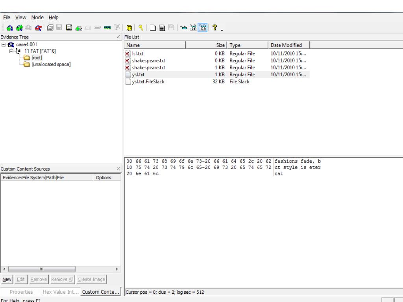Click the Create Disk Image toolbar icon

pos(50,28)
